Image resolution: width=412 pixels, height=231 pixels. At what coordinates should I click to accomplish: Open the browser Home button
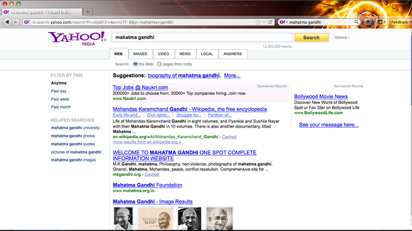pos(368,22)
